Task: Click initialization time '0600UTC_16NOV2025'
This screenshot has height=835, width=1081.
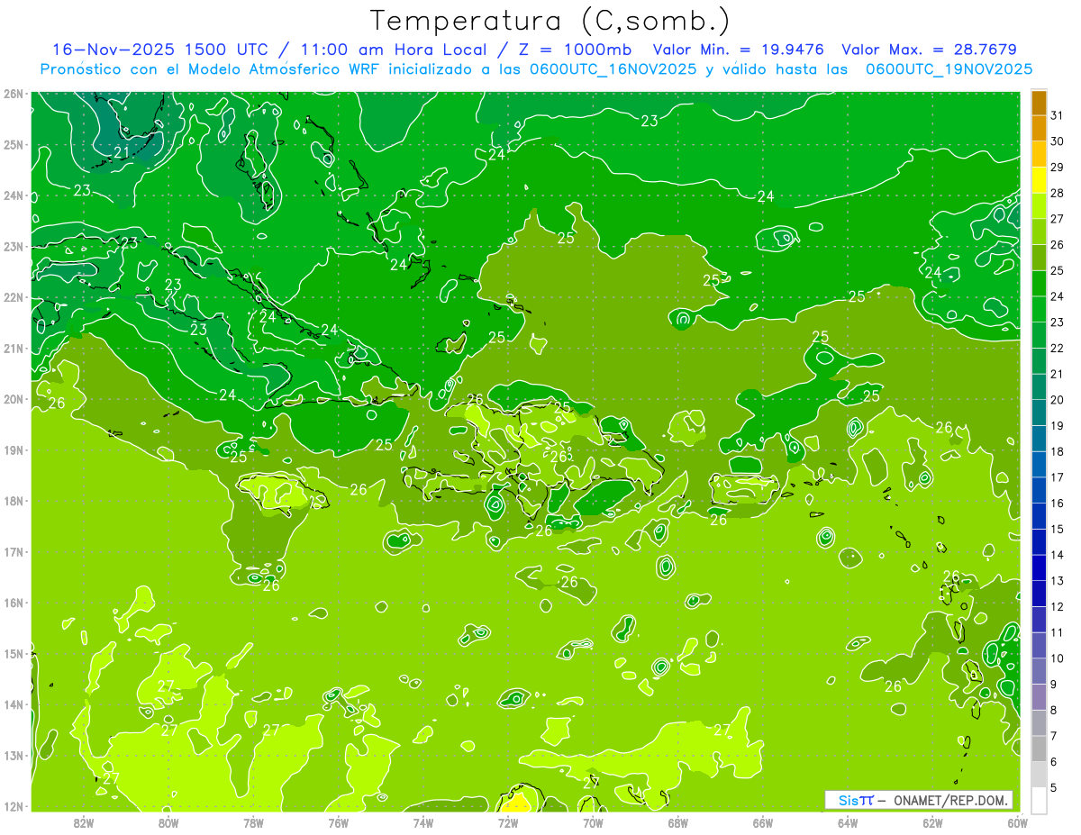Action: [611, 69]
